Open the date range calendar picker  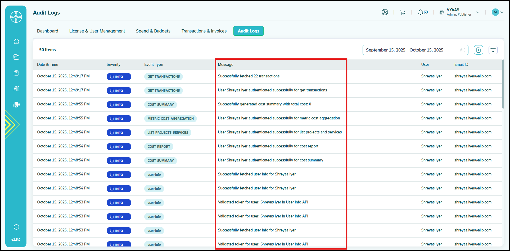coord(463,50)
